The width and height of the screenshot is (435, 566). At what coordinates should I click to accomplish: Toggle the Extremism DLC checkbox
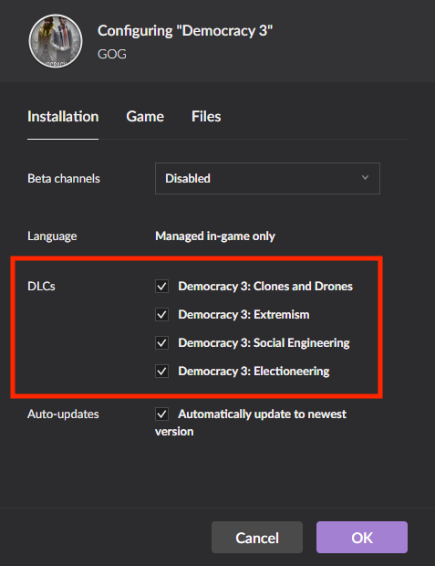click(x=161, y=314)
